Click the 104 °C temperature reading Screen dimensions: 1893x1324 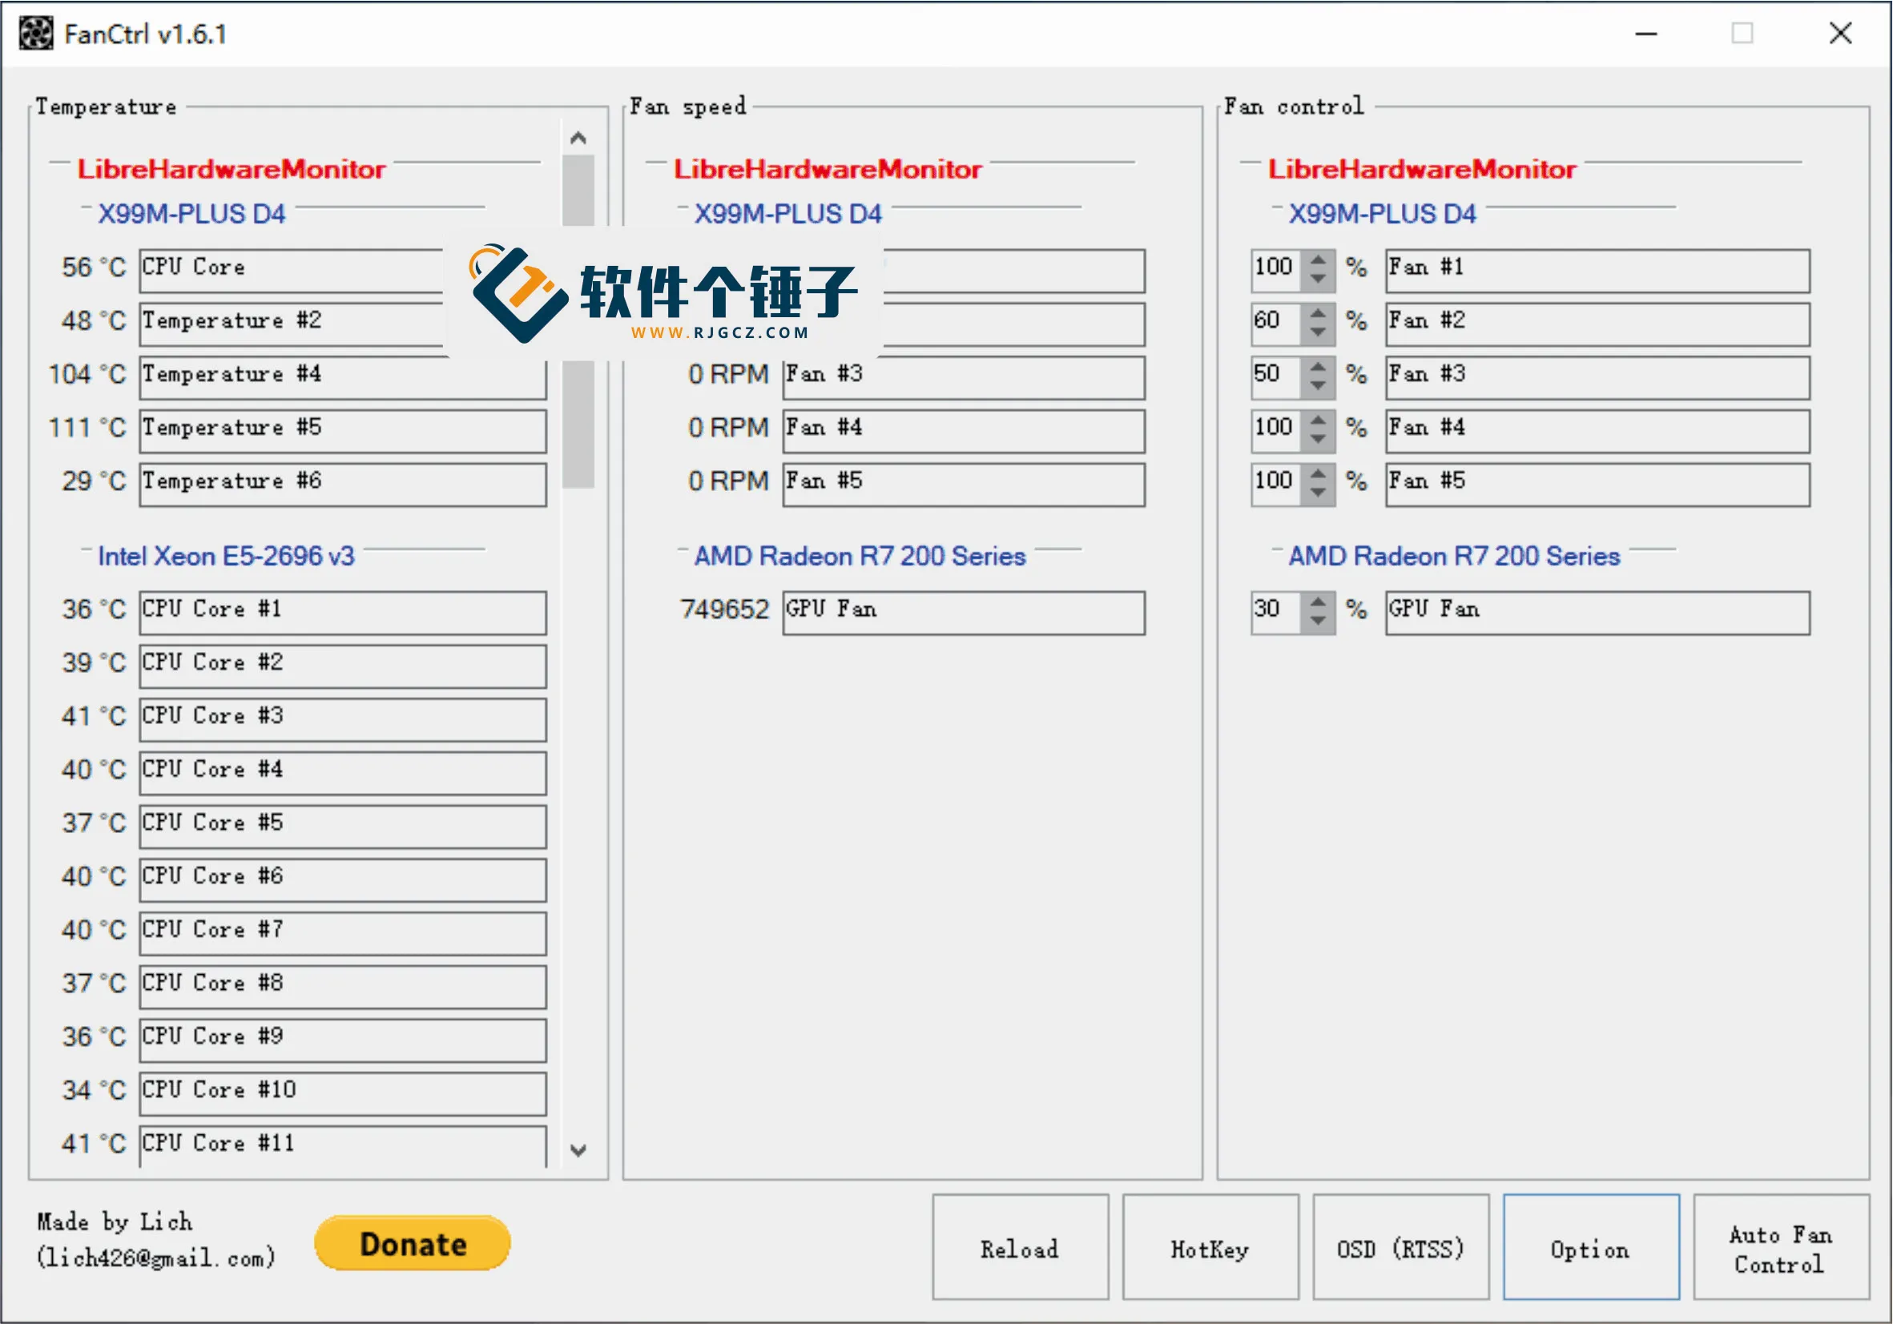pyautogui.click(x=87, y=374)
